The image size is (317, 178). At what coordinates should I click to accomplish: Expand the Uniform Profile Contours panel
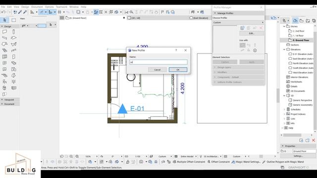(x=238, y=82)
